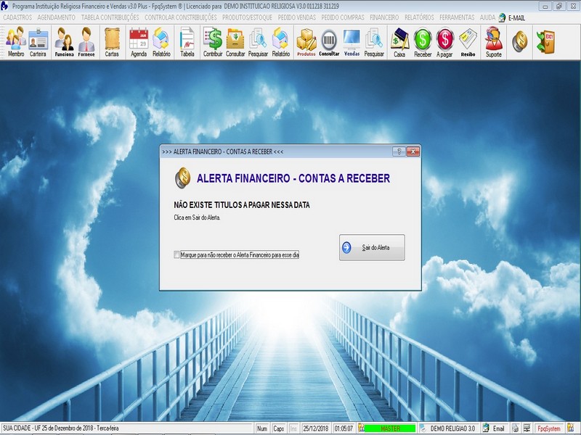Screen dimensions: 581x435
Task: Click the Num indicator in status bar
Action: [262, 428]
